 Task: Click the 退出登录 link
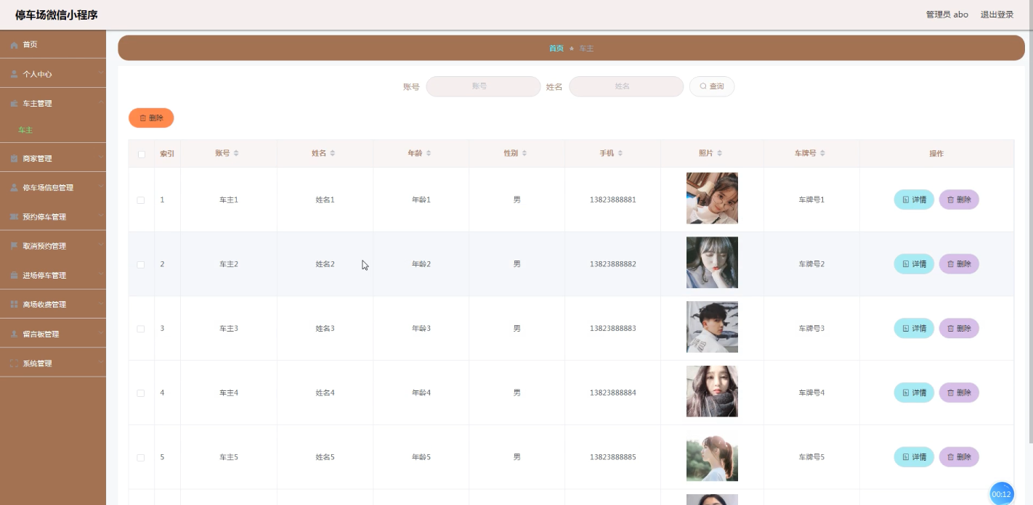[996, 14]
